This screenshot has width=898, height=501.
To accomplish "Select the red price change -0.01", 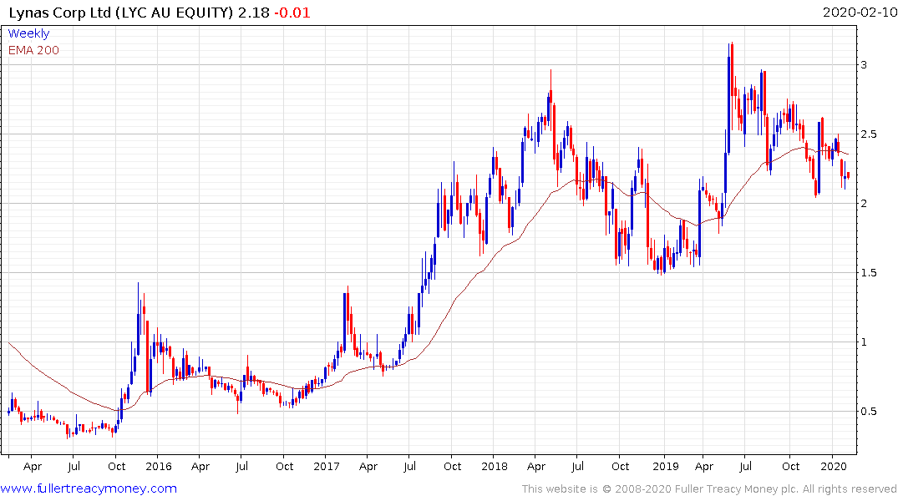I will pos(292,13).
